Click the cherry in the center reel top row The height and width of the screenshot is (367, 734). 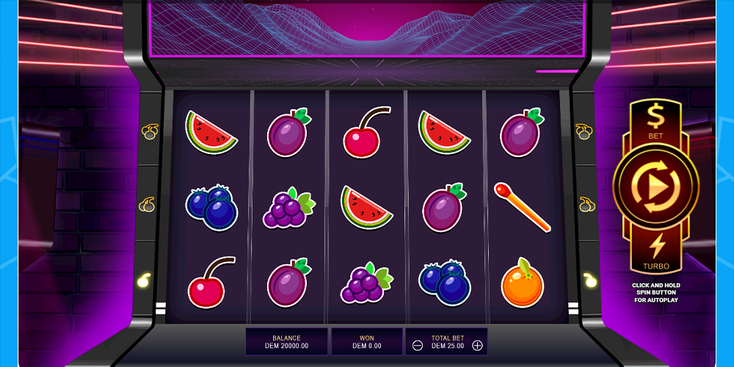click(366, 132)
